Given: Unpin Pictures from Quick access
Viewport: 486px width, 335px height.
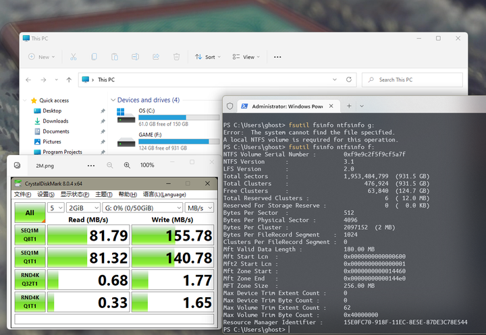Looking at the screenshot, I should tap(103, 142).
